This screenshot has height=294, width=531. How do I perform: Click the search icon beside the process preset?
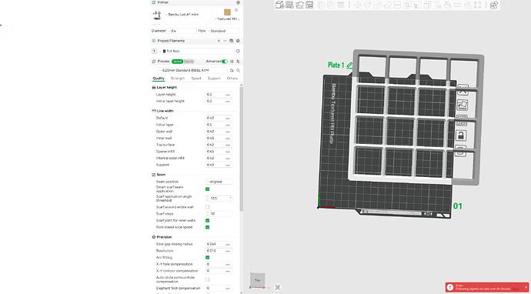point(238,71)
